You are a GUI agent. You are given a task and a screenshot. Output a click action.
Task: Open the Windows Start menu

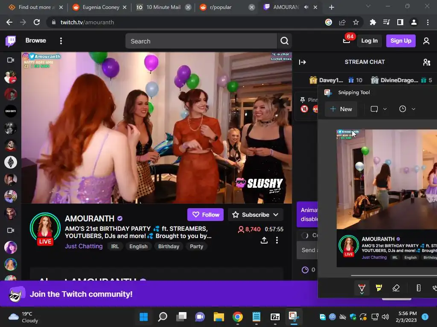(x=144, y=317)
